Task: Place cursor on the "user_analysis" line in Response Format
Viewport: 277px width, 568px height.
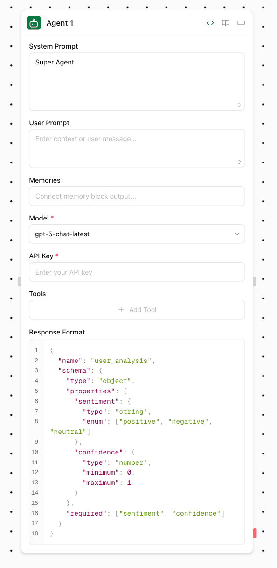Action: point(106,361)
